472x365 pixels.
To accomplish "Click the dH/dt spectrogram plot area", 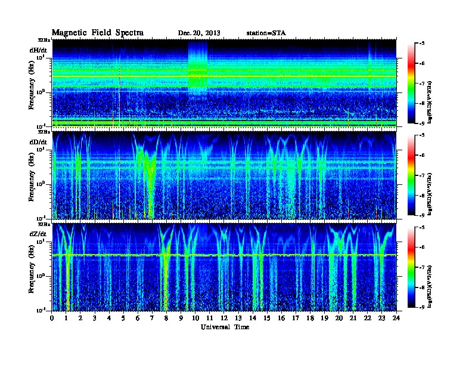I will tap(224, 83).
